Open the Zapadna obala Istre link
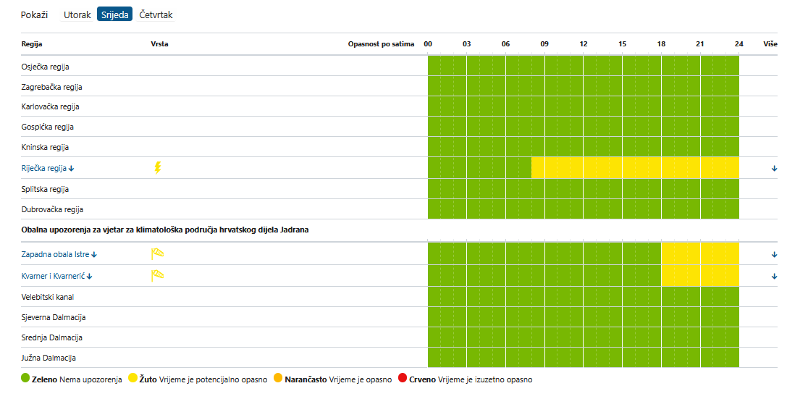The height and width of the screenshot is (399, 787). point(55,255)
